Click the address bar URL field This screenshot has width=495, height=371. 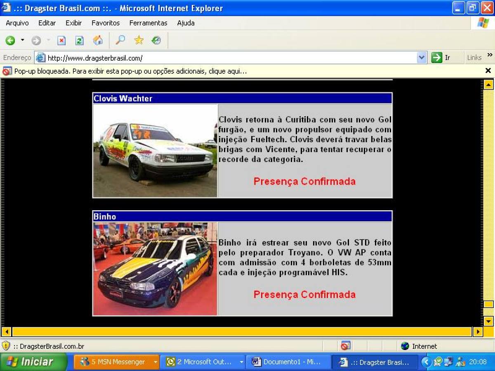(231, 58)
